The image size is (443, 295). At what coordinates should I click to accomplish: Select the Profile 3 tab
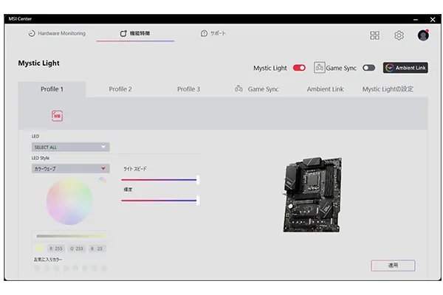tap(188, 89)
